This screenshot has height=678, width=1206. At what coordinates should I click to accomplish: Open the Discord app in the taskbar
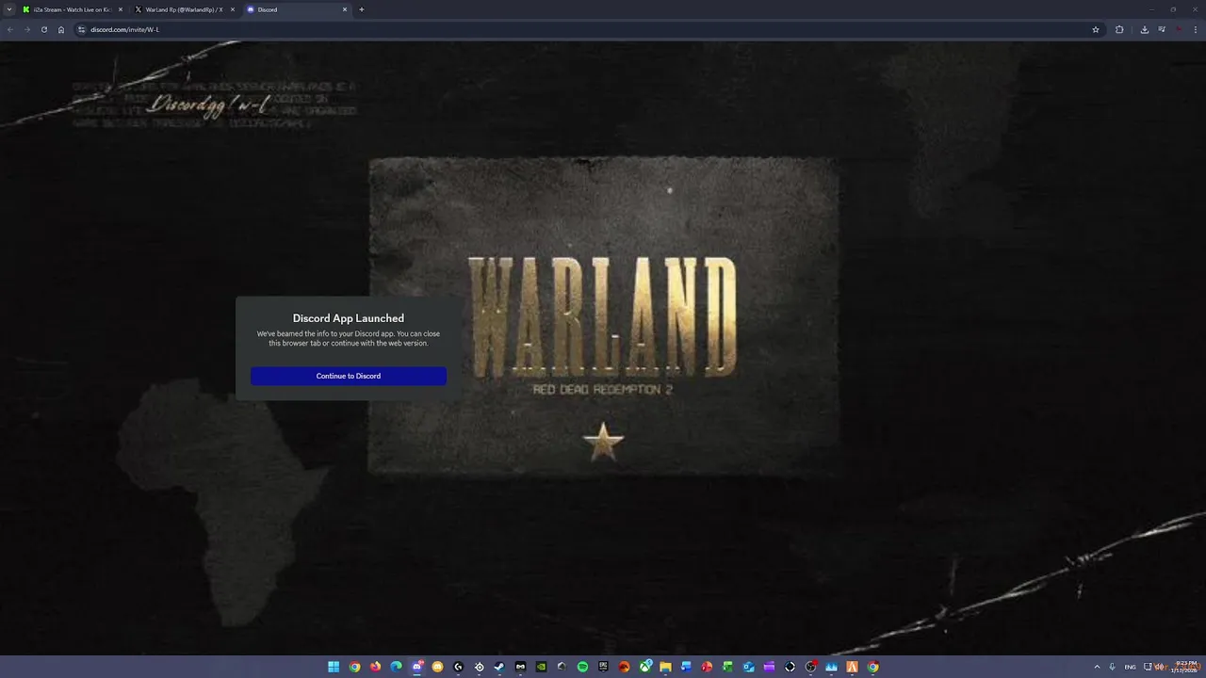416,667
